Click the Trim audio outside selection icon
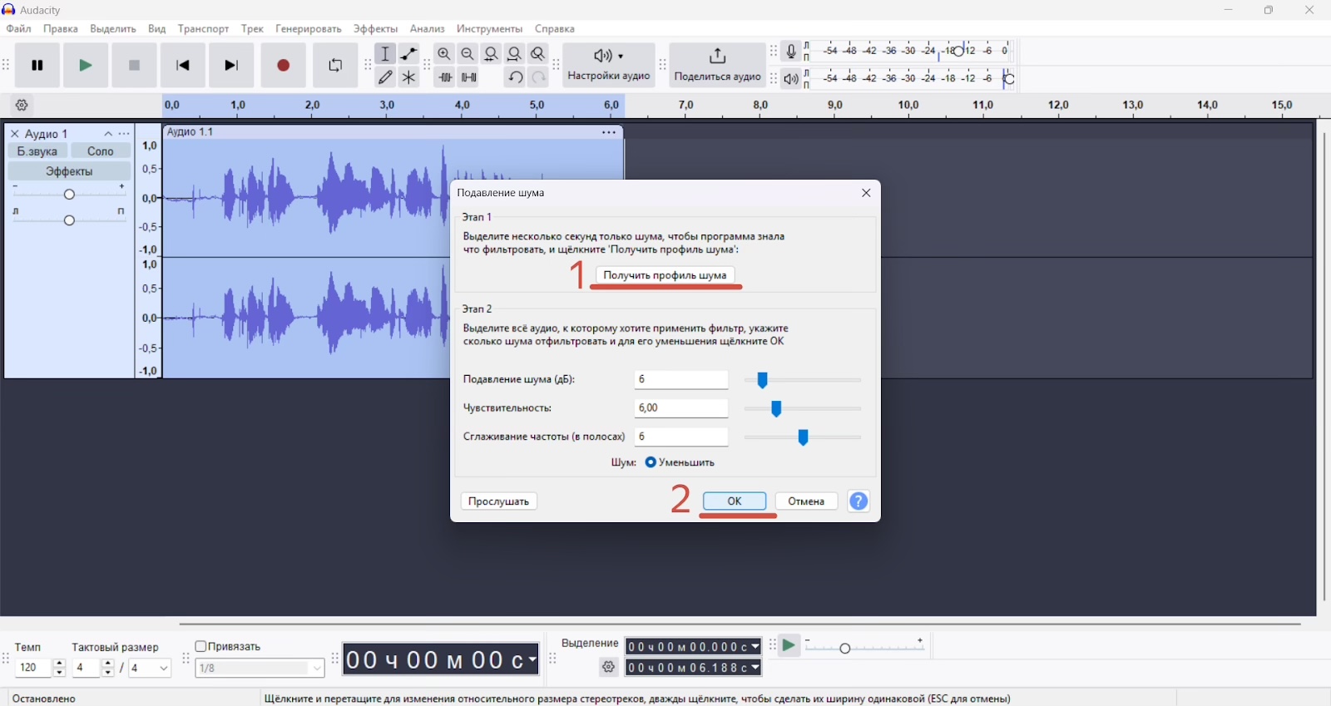 [x=445, y=77]
